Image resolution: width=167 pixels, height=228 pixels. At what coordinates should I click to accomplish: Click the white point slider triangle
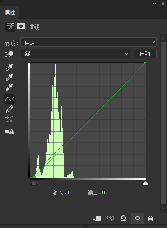click(x=145, y=183)
